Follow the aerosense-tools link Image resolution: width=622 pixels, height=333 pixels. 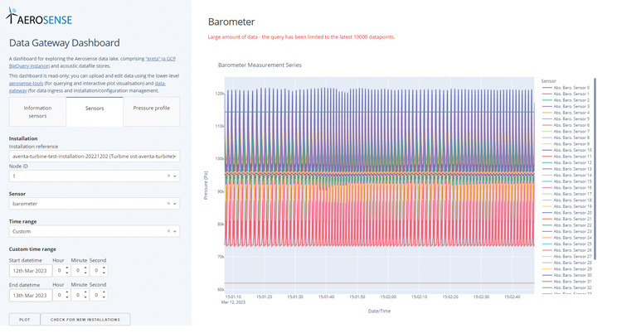coord(26,84)
